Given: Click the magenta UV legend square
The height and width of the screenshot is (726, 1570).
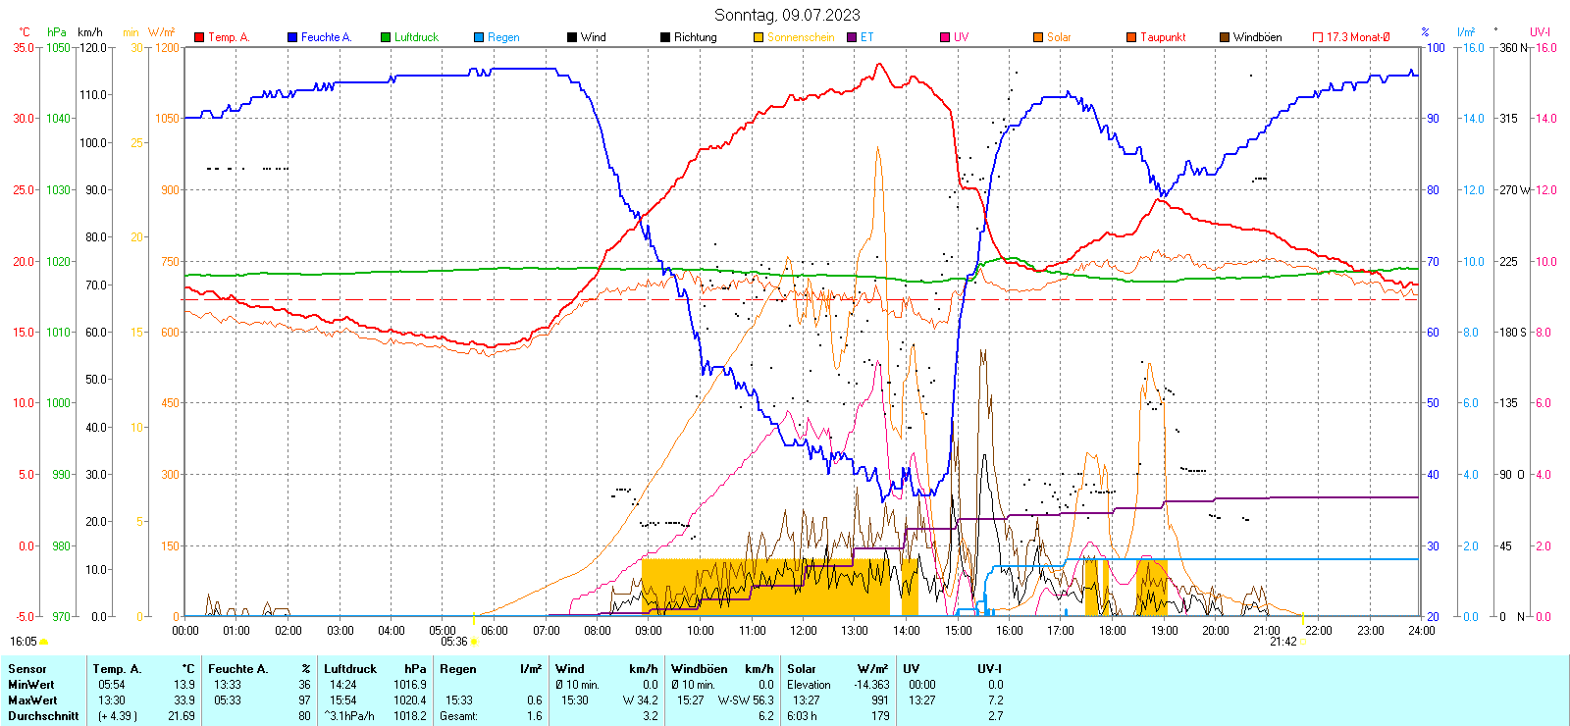Looking at the screenshot, I should click(x=945, y=37).
